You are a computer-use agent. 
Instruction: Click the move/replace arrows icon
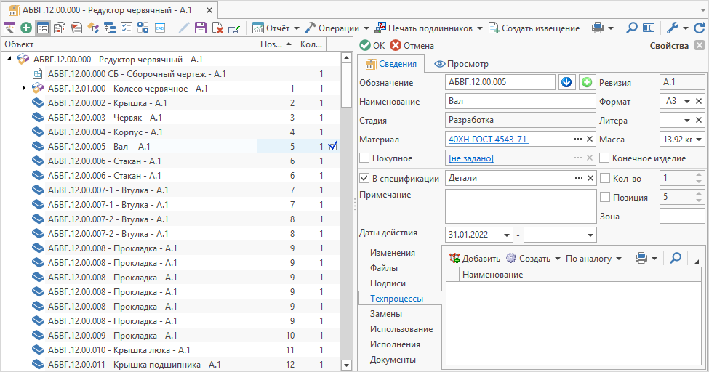pyautogui.click(x=93, y=28)
